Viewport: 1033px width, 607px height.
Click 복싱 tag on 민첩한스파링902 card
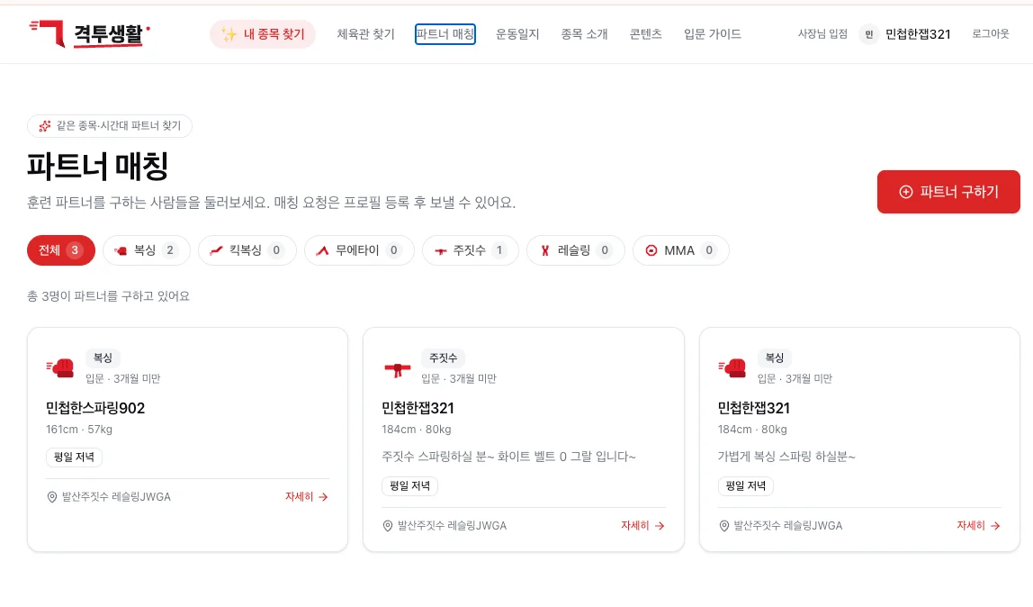pyautogui.click(x=103, y=358)
